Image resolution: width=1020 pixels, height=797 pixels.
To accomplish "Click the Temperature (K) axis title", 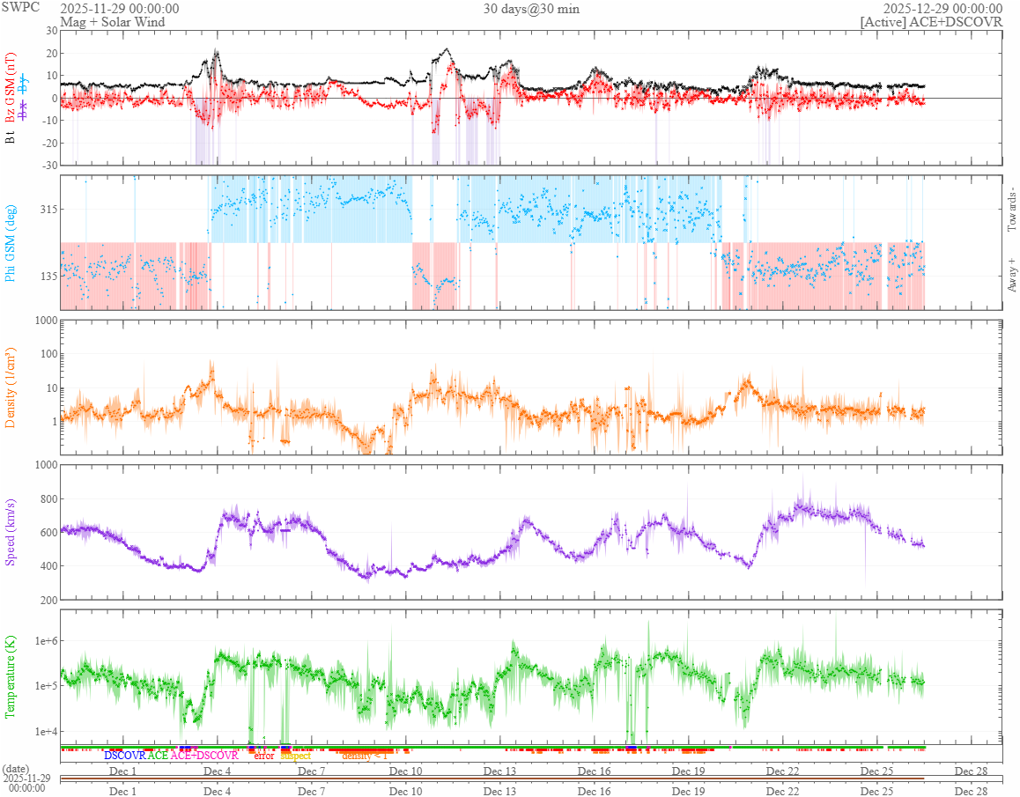I will (10, 676).
